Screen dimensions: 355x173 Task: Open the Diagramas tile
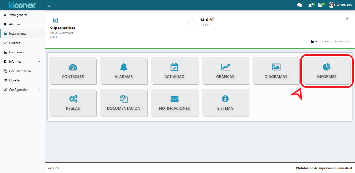276,71
